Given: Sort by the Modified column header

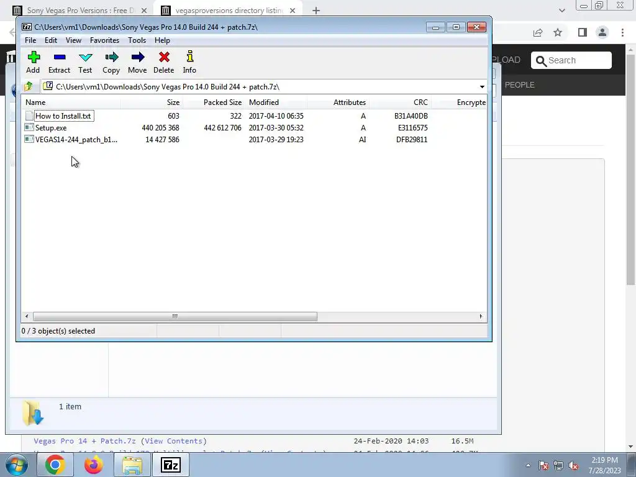Looking at the screenshot, I should [x=276, y=102].
